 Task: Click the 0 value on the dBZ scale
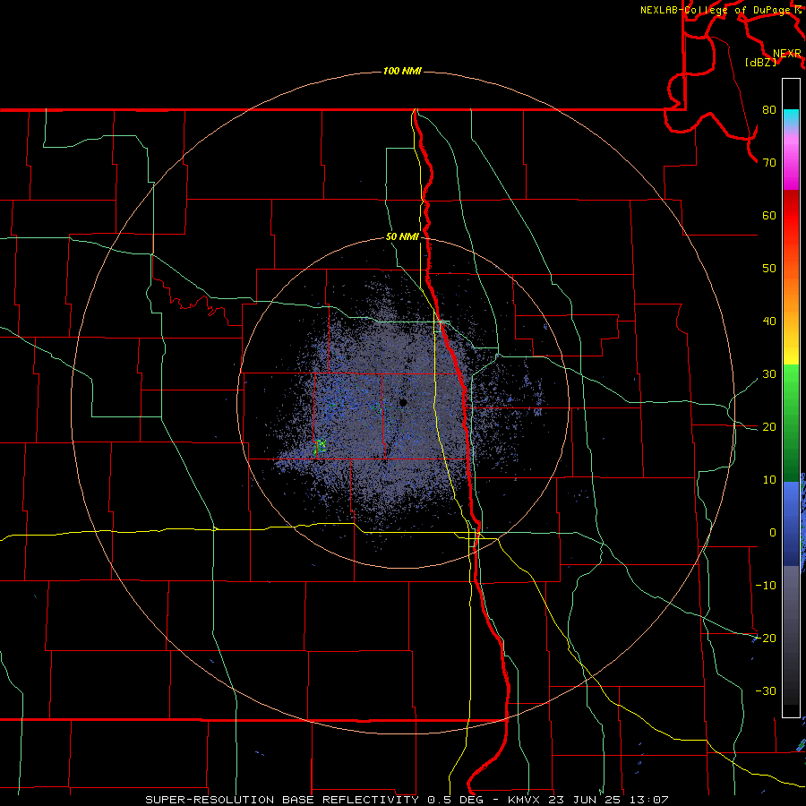pyautogui.click(x=773, y=533)
